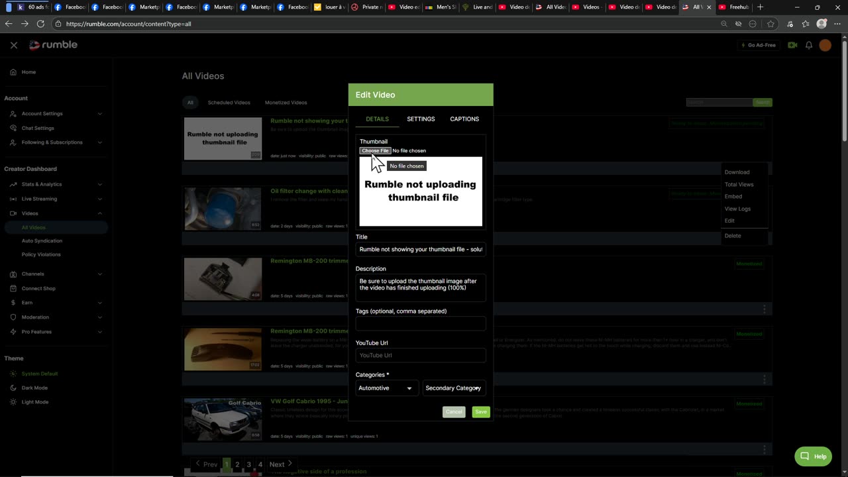Click the Title input field

coord(421,250)
